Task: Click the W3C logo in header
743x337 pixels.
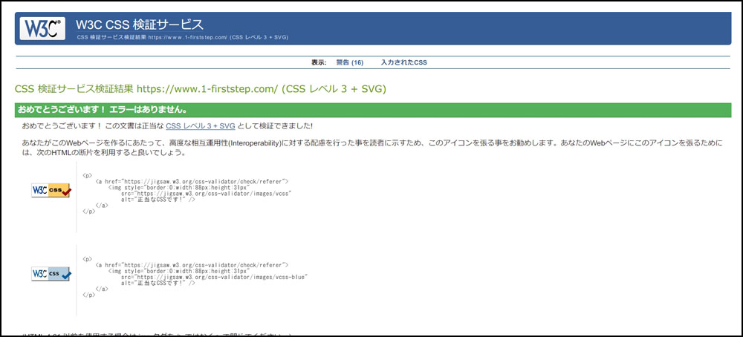Action: (42, 29)
